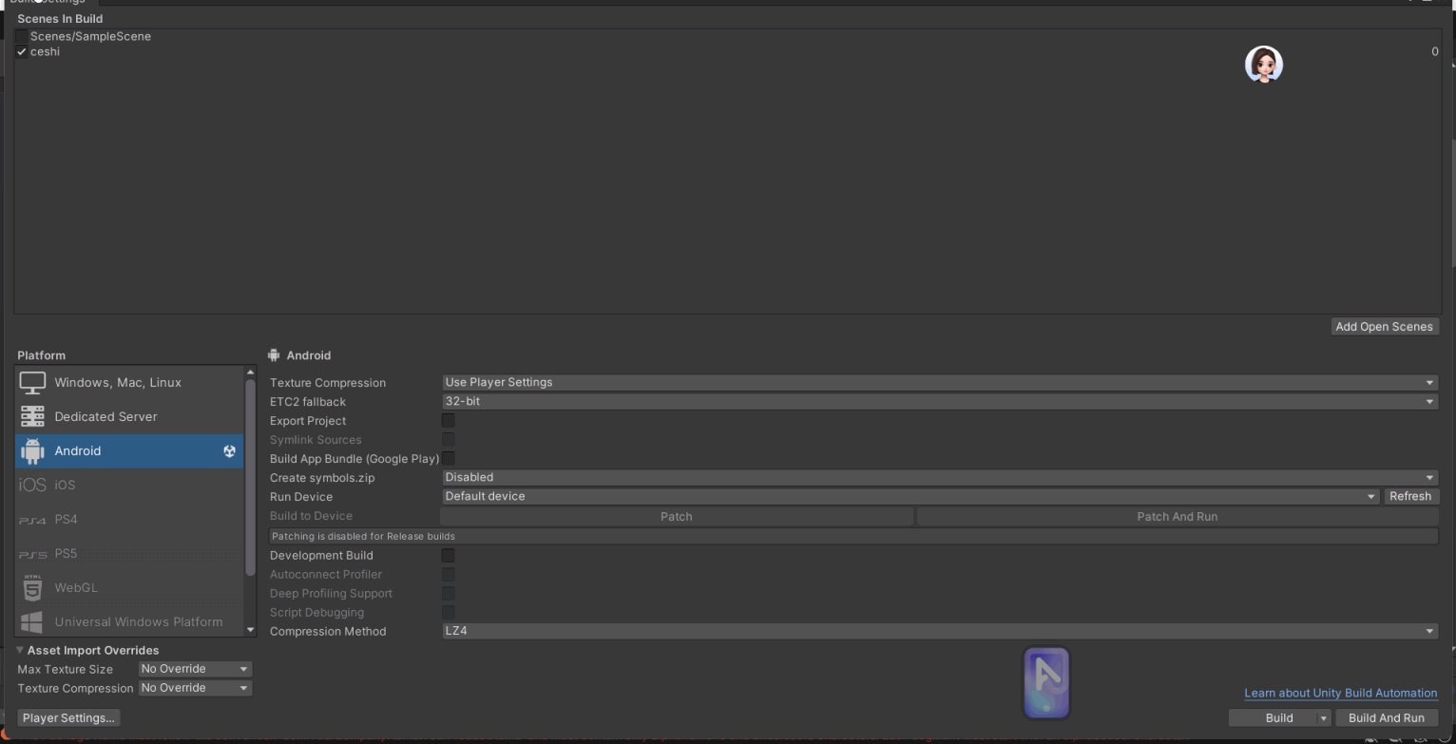The height and width of the screenshot is (744, 1456).
Task: Click the Dedicated Server platform icon
Action: click(x=32, y=417)
